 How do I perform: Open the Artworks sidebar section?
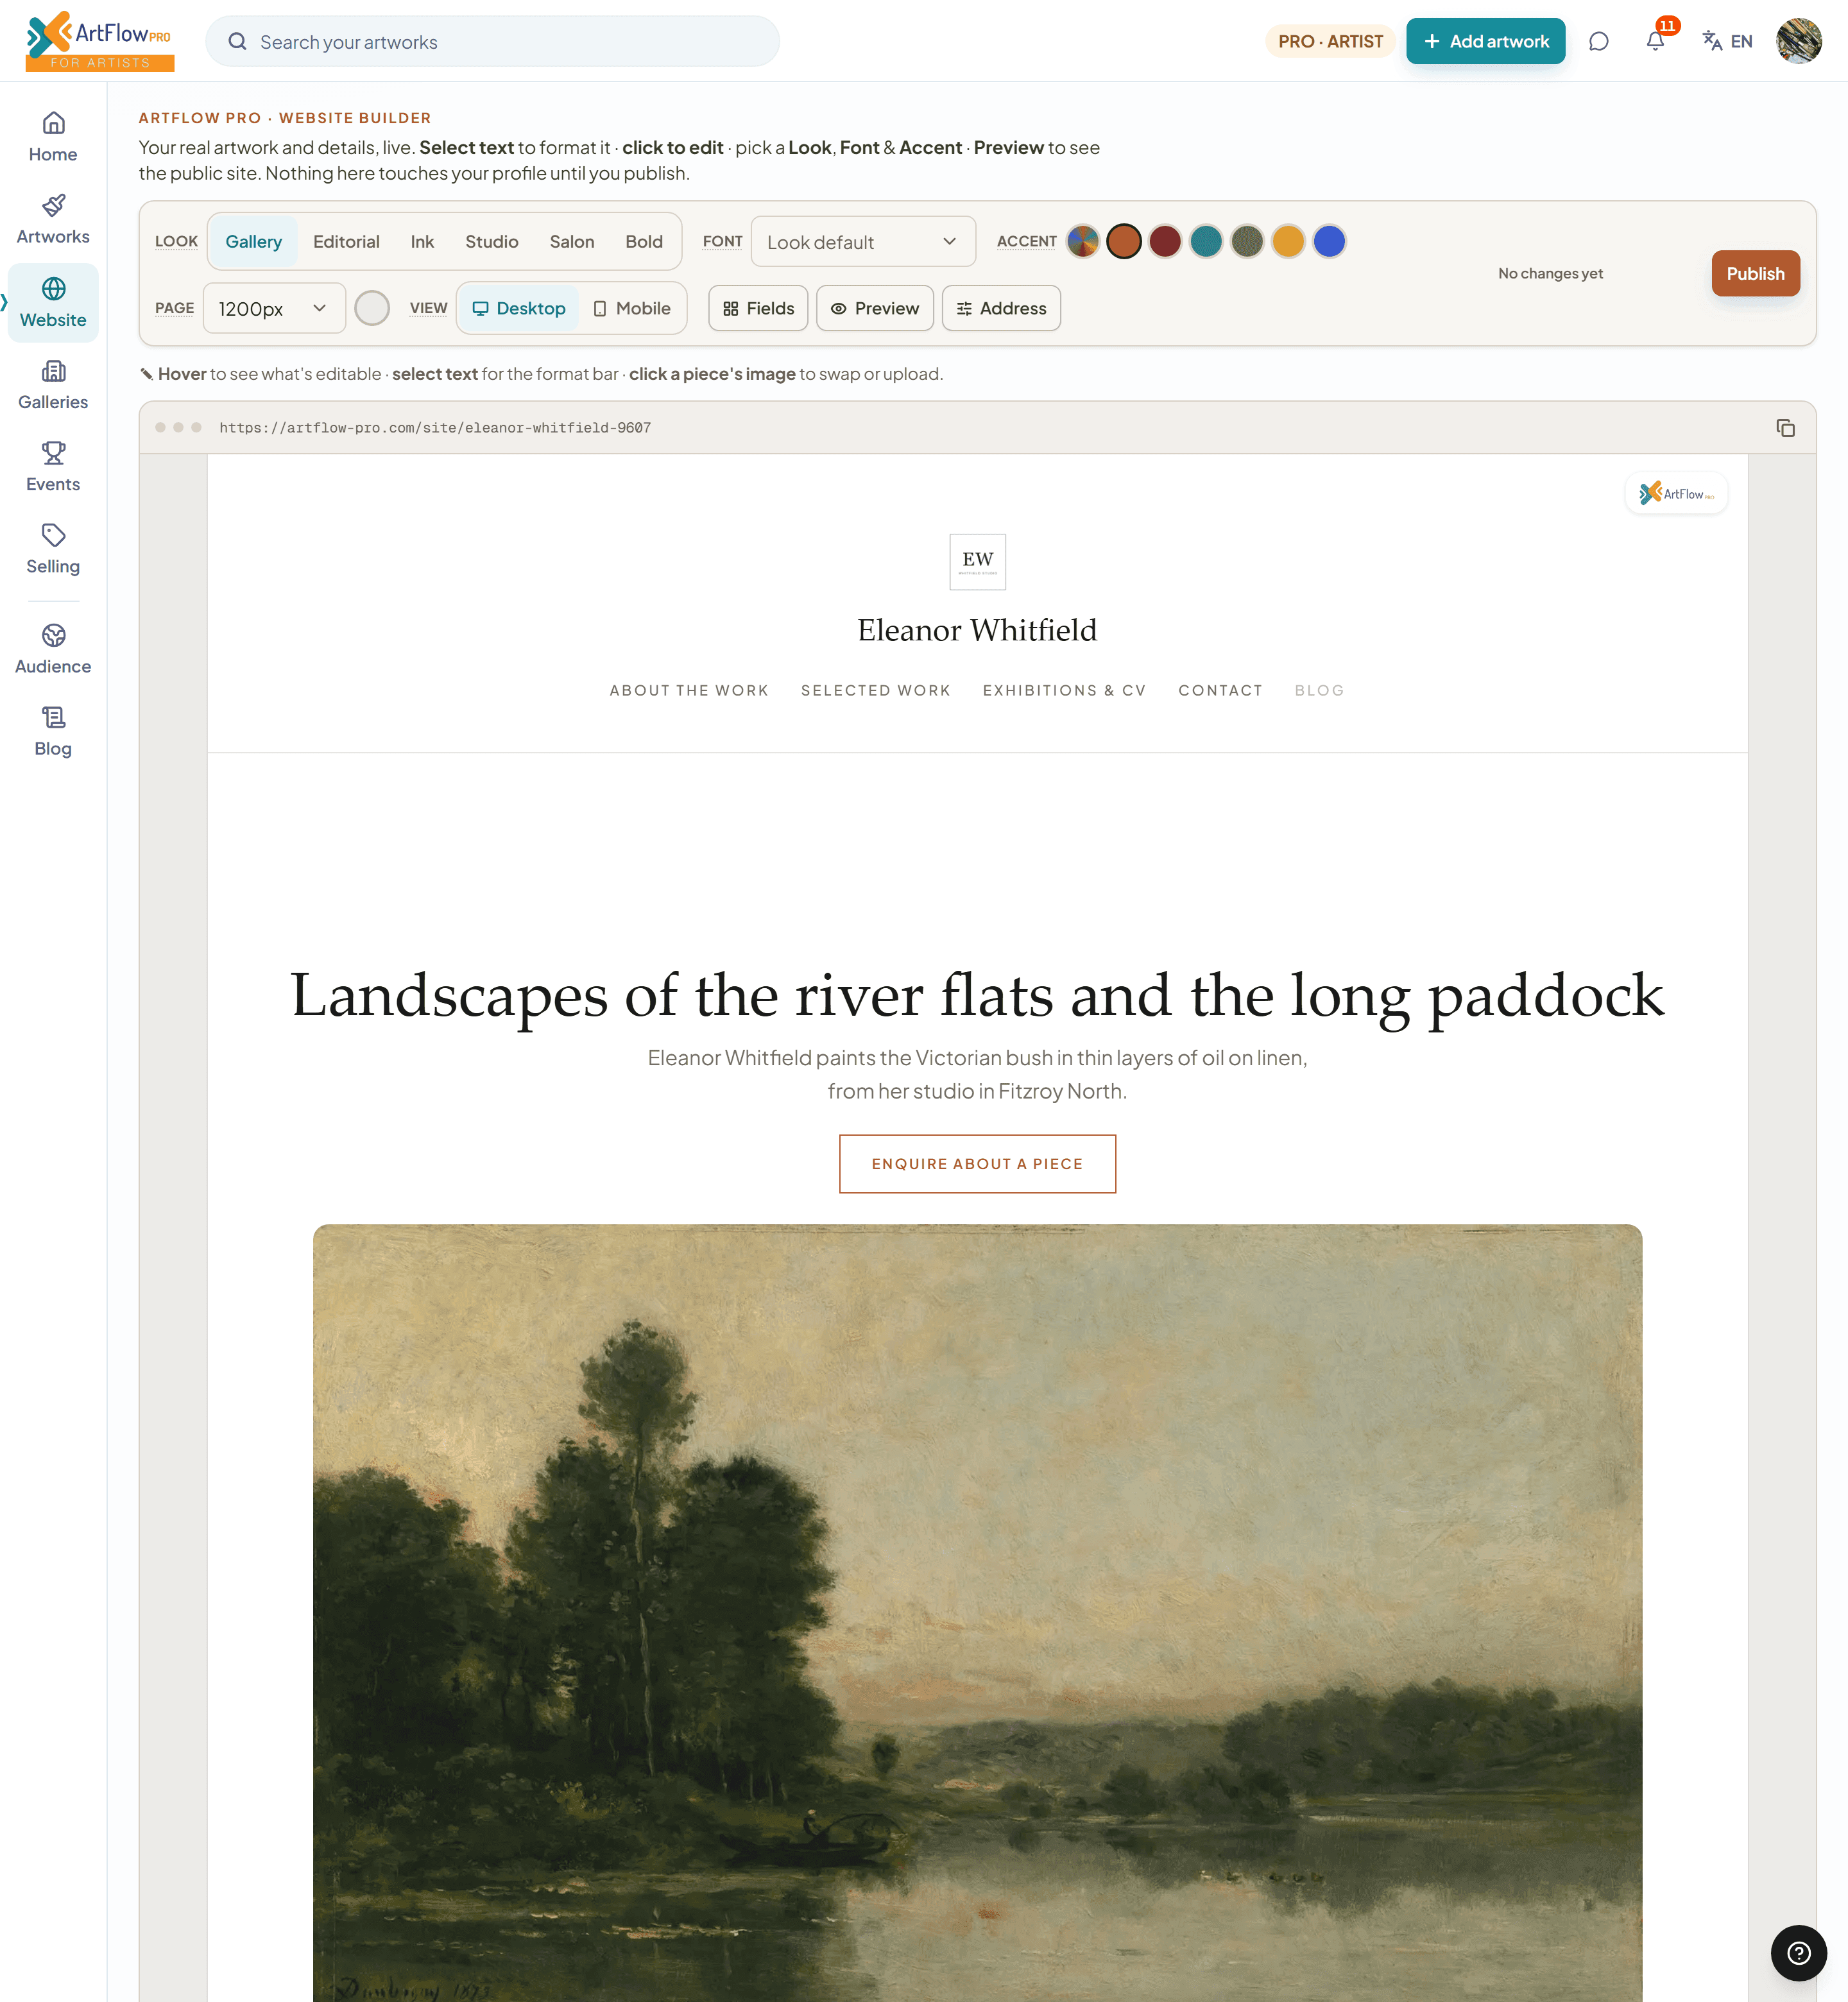53,219
